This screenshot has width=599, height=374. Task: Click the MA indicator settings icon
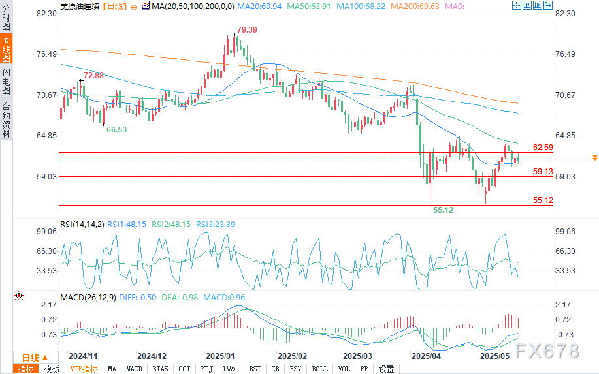tap(145, 6)
